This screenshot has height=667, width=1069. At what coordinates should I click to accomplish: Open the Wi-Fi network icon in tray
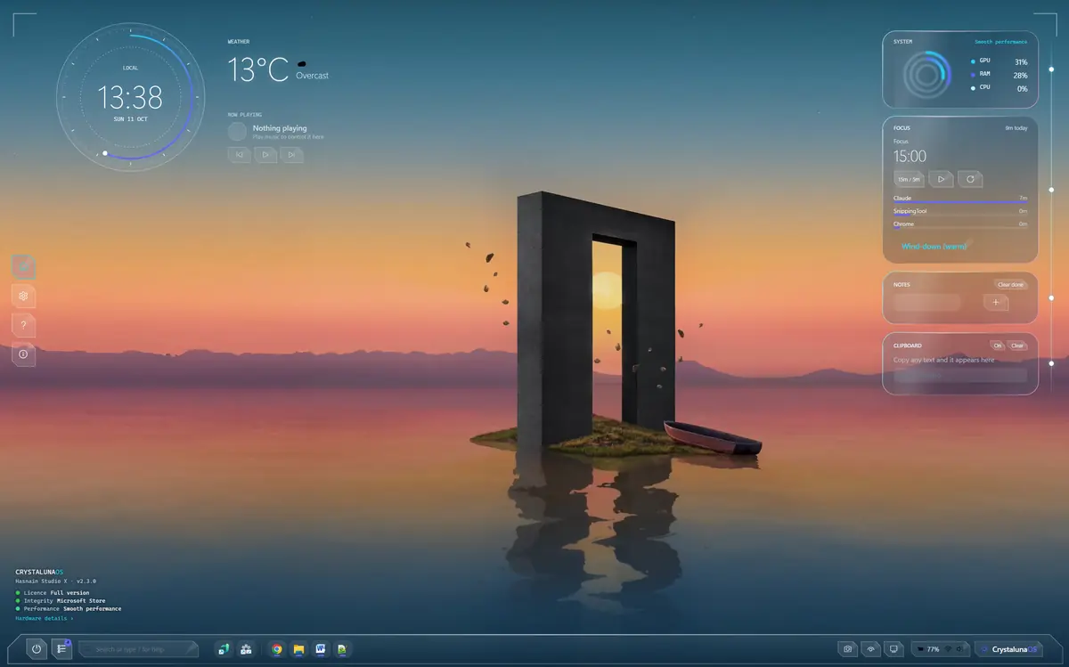click(x=950, y=649)
